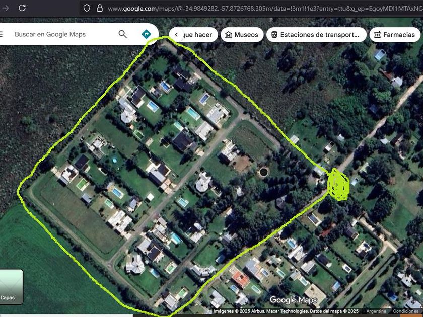Click the shield tracking protection icon
This screenshot has height=317, width=423.
(x=87, y=8)
